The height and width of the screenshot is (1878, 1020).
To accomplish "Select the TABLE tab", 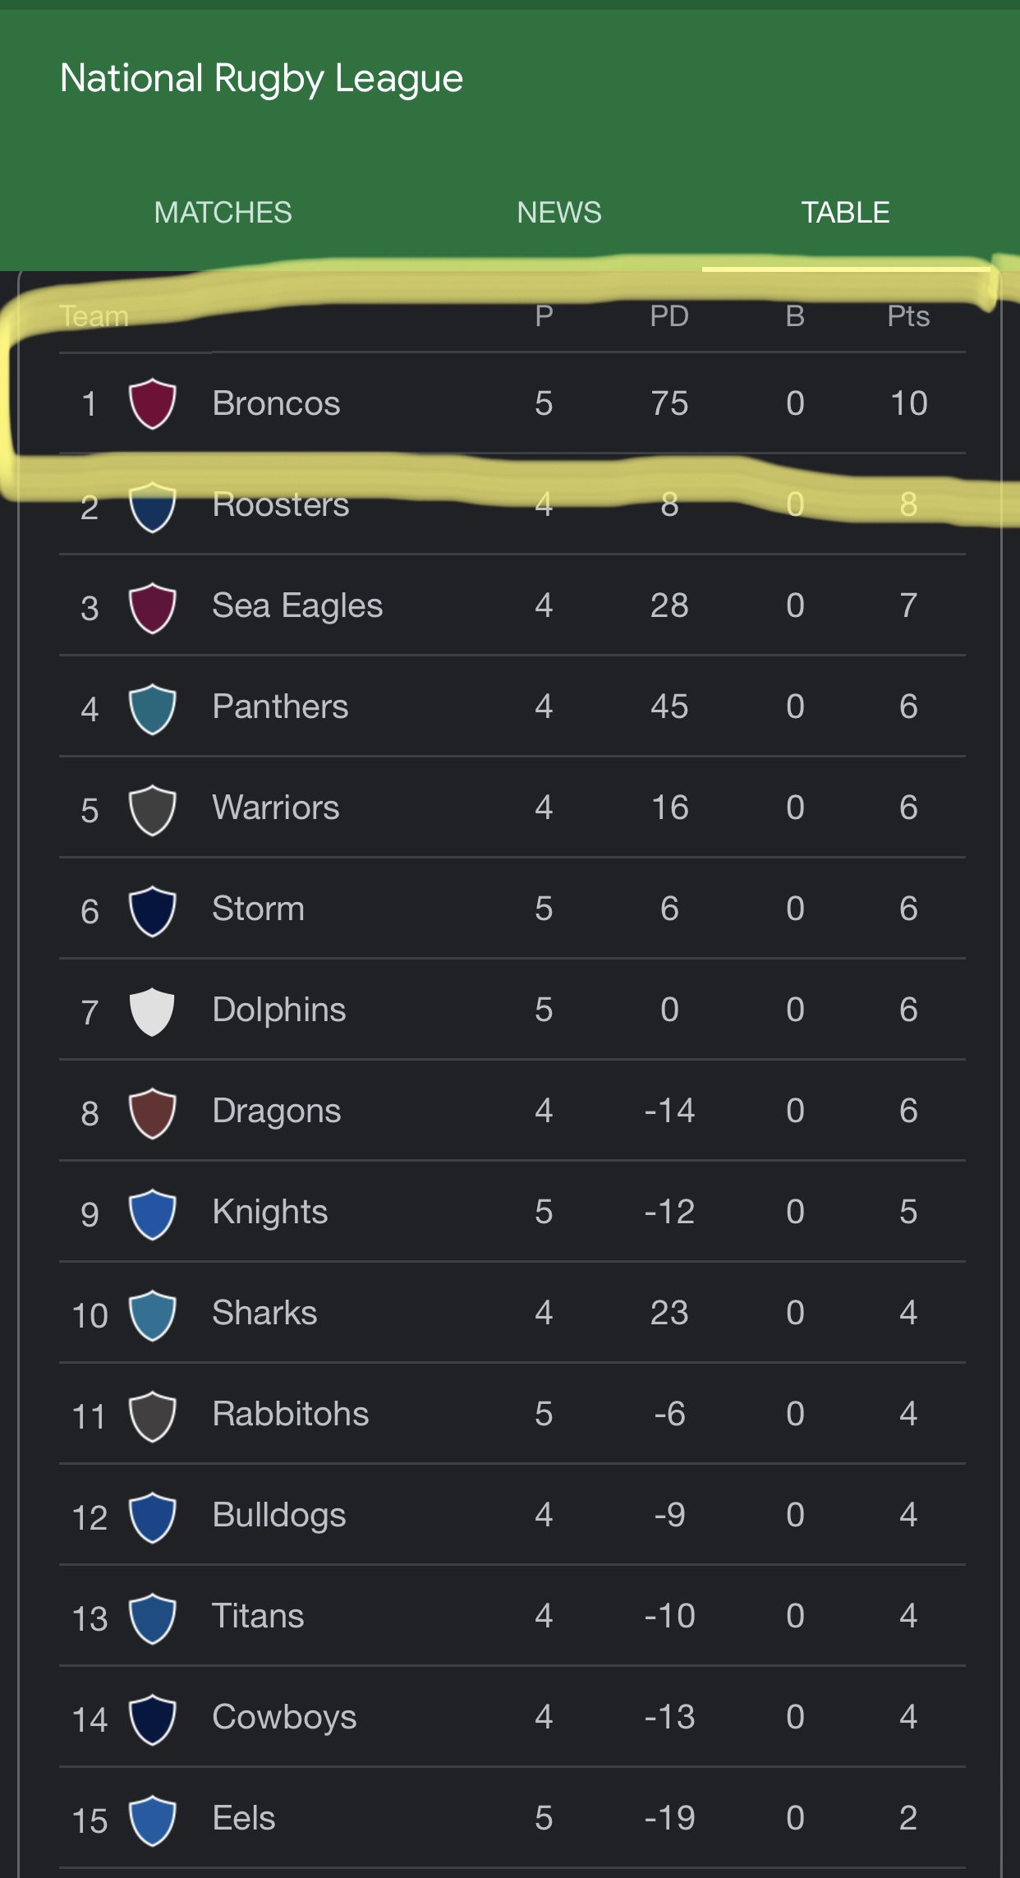I will pyautogui.click(x=845, y=213).
